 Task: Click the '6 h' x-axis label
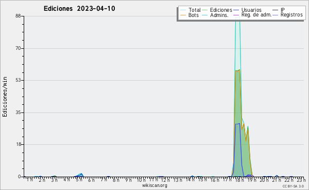pyautogui.click(x=92, y=180)
